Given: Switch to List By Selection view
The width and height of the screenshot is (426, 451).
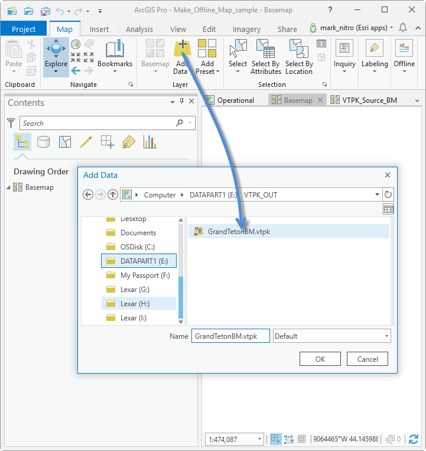Looking at the screenshot, I should click(x=65, y=142).
